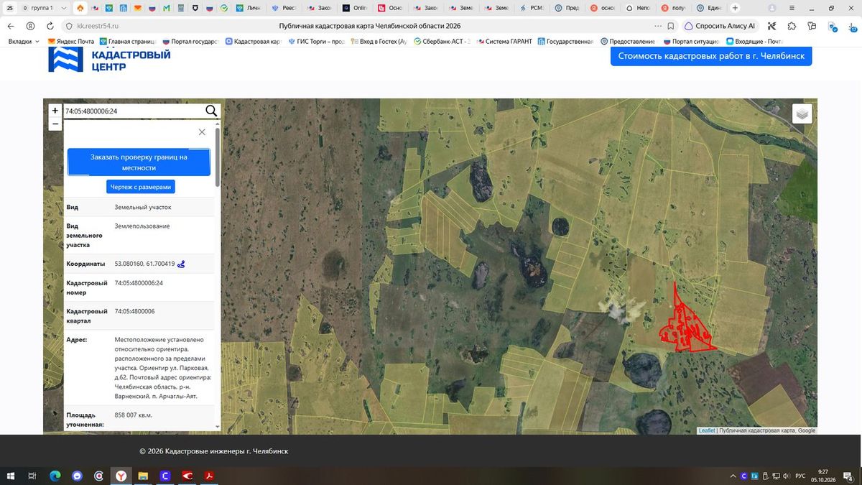
Task: Reload the current page
Action: pos(50,26)
